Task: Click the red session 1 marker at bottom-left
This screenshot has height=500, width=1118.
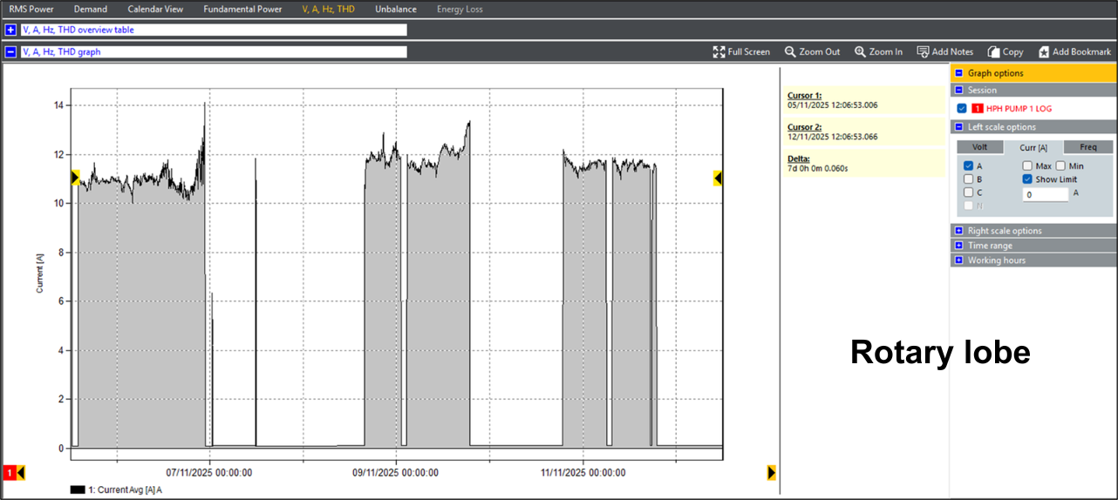Action: pyautogui.click(x=10, y=473)
